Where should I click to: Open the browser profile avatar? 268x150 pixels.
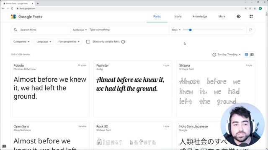[260, 8]
